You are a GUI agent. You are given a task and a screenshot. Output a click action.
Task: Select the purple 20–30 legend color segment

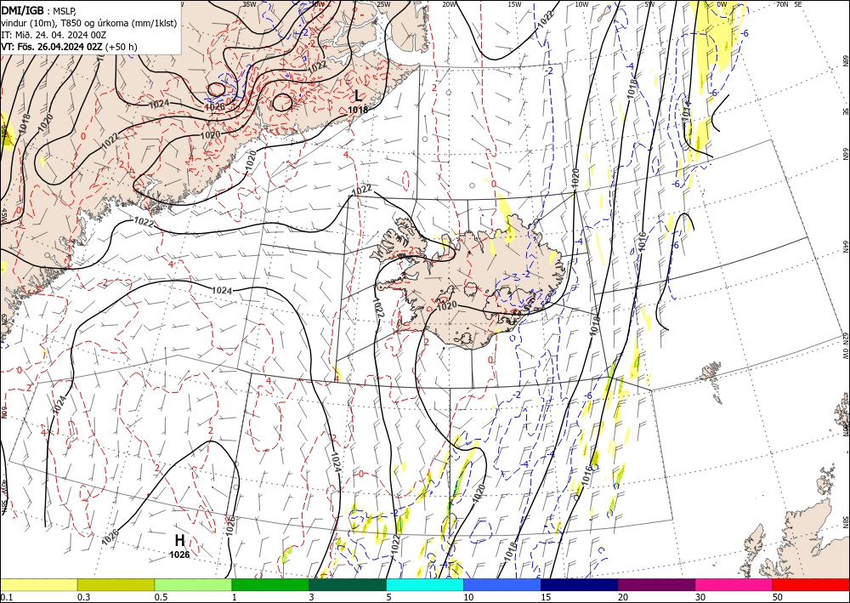click(x=656, y=584)
